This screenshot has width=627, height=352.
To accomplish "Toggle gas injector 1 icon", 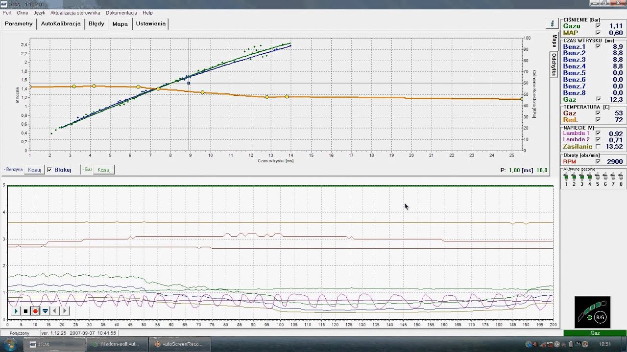I will click(x=566, y=176).
